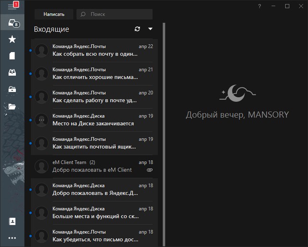Click the Написать compose button

54,14
